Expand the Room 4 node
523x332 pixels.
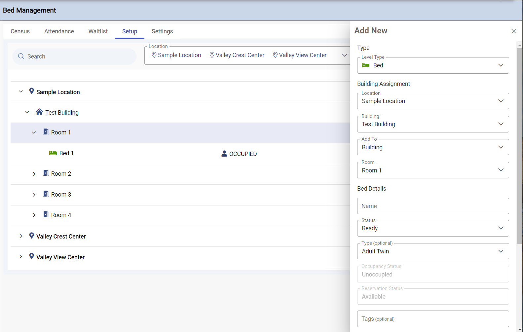[34, 215]
